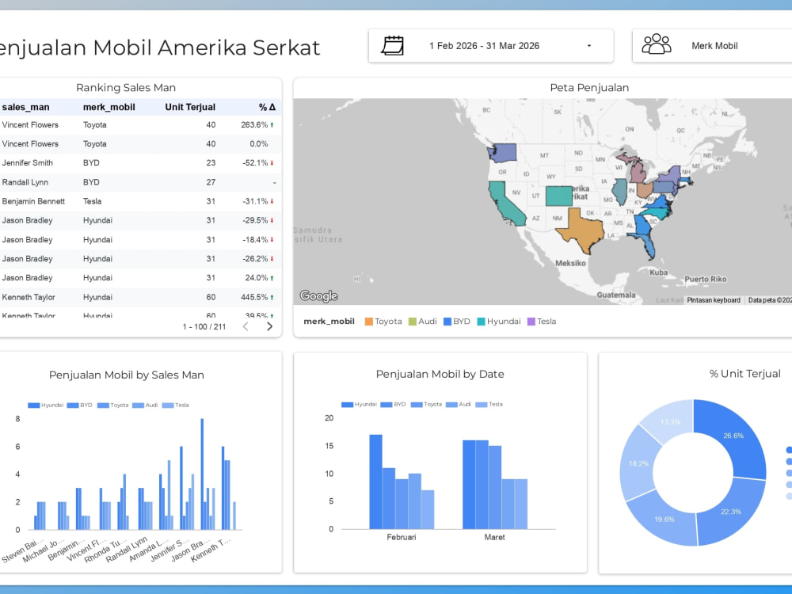
Task: Click the Google logo on the map
Action: (318, 296)
